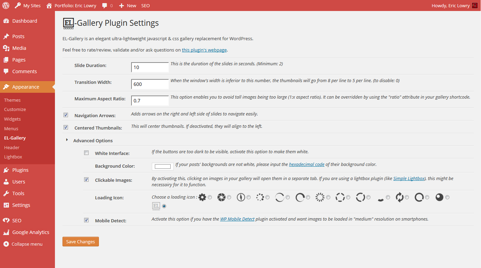The height and width of the screenshot is (268, 481).
Task: Click the Pages icon in sidebar
Action: coord(6,60)
